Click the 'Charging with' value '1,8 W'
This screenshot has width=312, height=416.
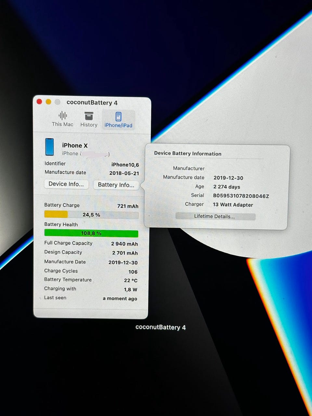click(x=131, y=290)
